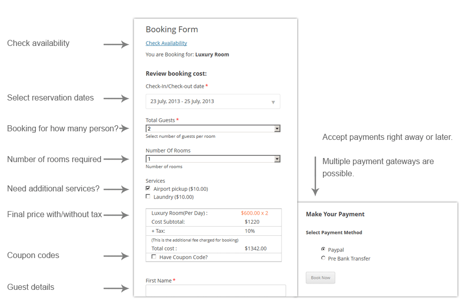Tick the Have Coupon Code checkbox

point(154,257)
